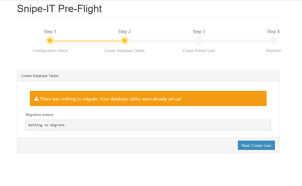This screenshot has width=302, height=186.
Task: Select the Step 3 progress circle
Action: 199,40
